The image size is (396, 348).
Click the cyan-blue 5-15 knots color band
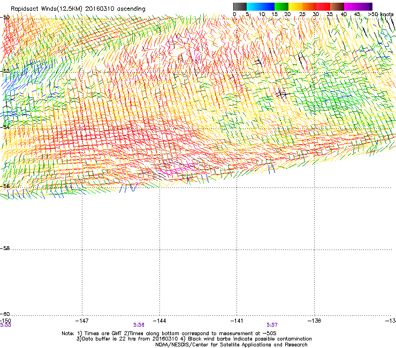pyautogui.click(x=261, y=6)
